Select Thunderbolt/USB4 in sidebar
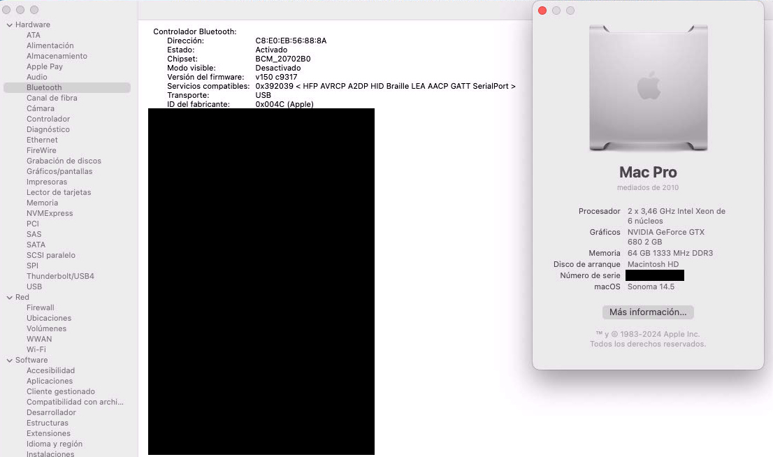Viewport: 773px width, 457px height. point(60,276)
